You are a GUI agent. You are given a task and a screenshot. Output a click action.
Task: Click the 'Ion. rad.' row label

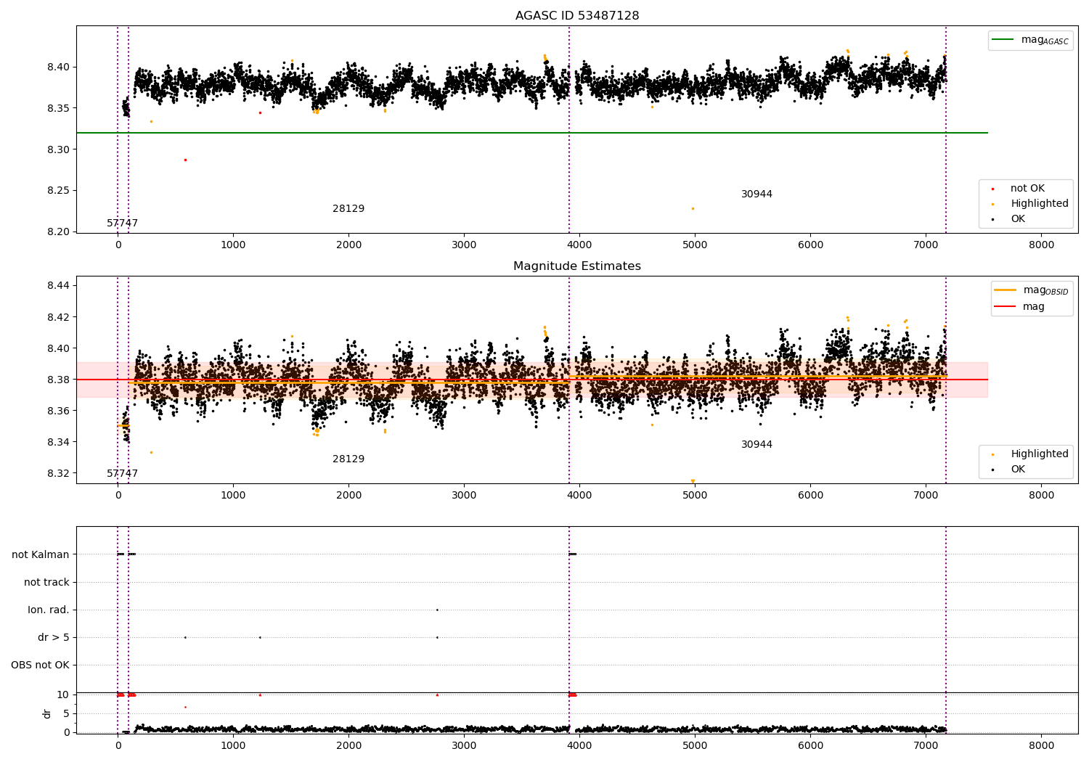point(49,610)
